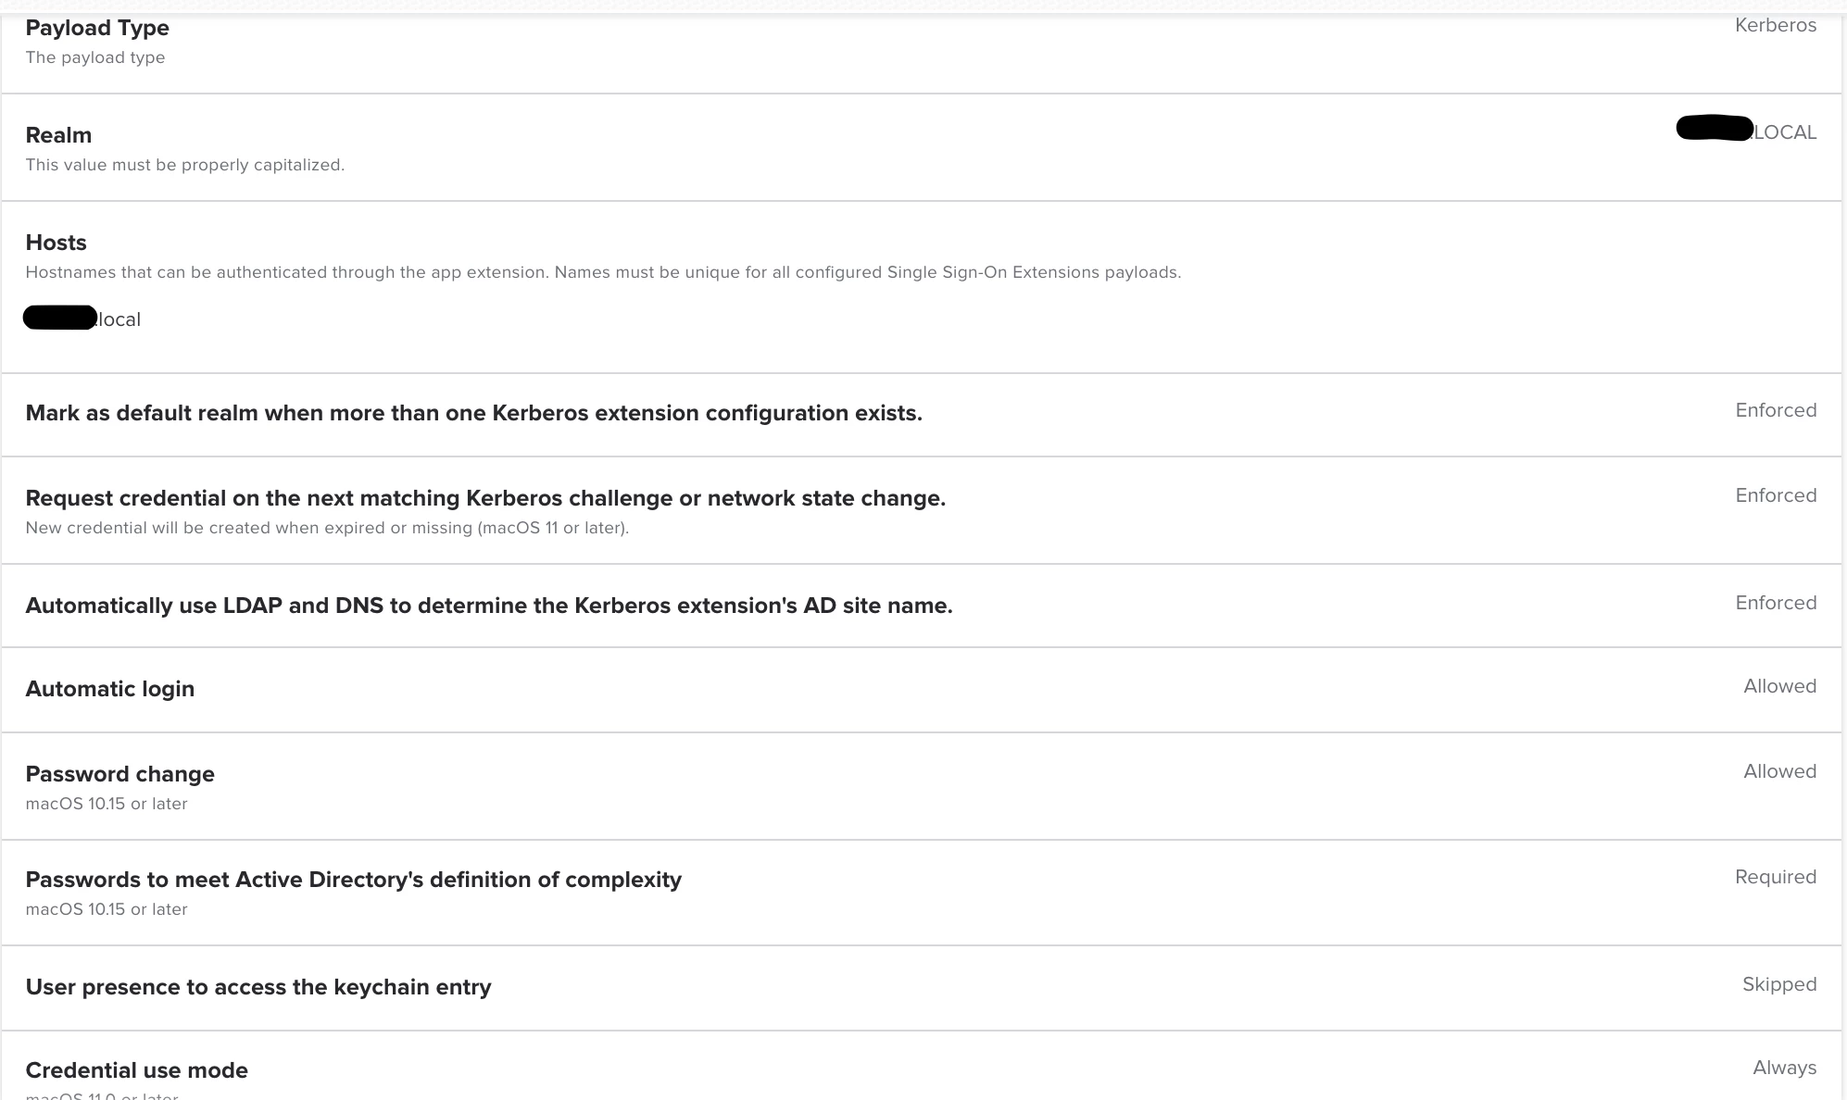The height and width of the screenshot is (1100, 1847).
Task: Select Allowed value for Automatic login
Action: [1779, 686]
